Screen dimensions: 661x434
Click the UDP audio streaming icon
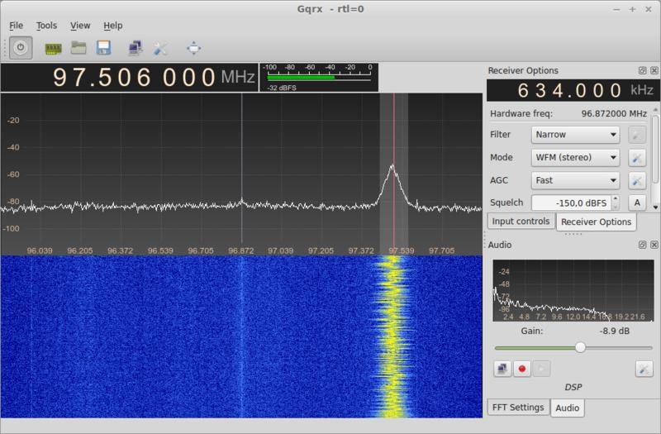pyautogui.click(x=502, y=369)
